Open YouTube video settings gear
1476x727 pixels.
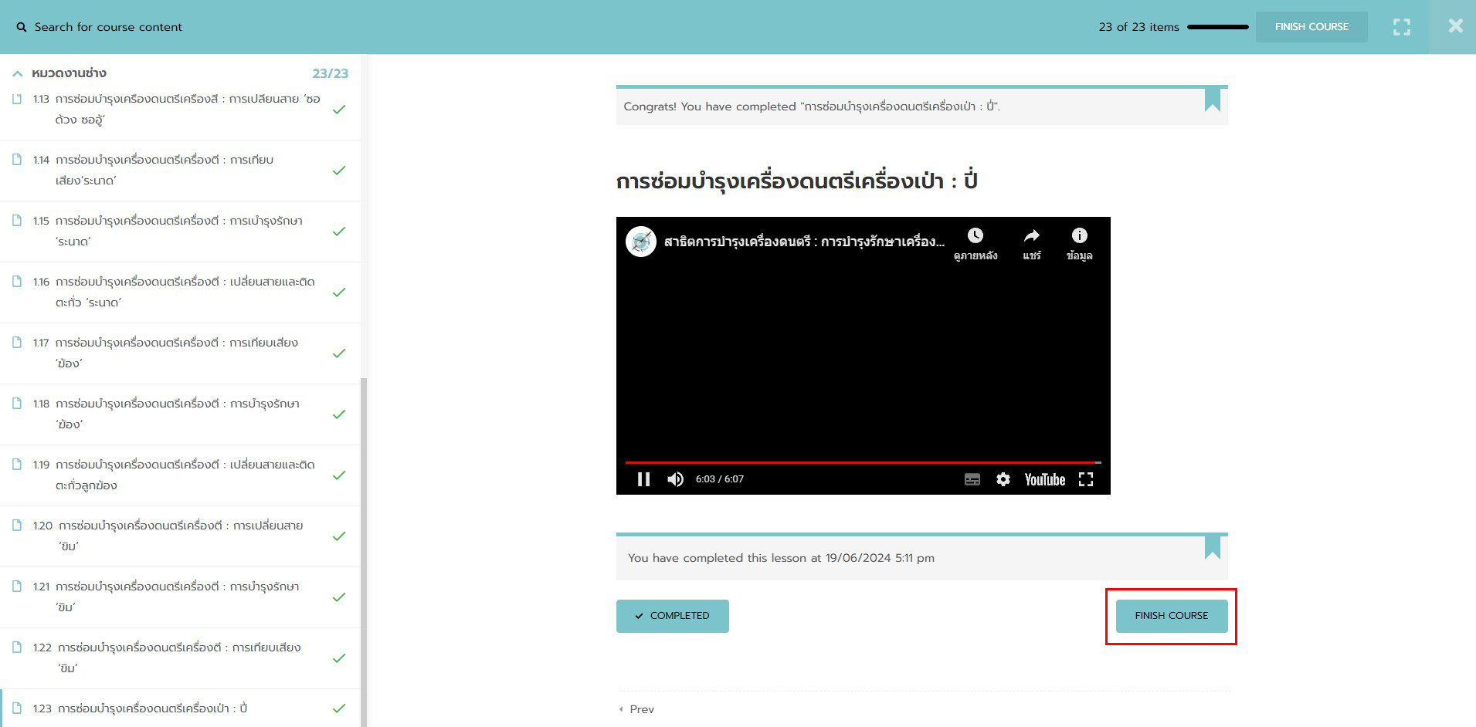[x=1003, y=479]
